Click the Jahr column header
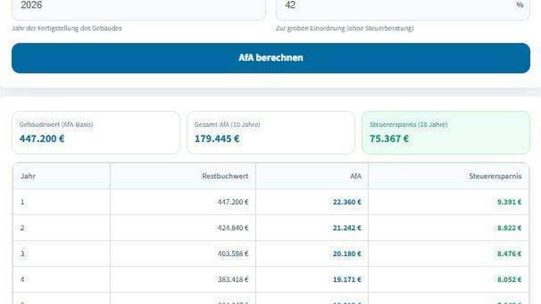 pos(28,176)
